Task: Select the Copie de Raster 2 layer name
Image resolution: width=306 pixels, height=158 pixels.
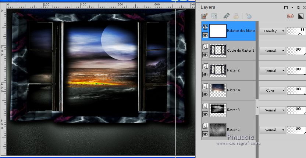Action: [x=241, y=50]
